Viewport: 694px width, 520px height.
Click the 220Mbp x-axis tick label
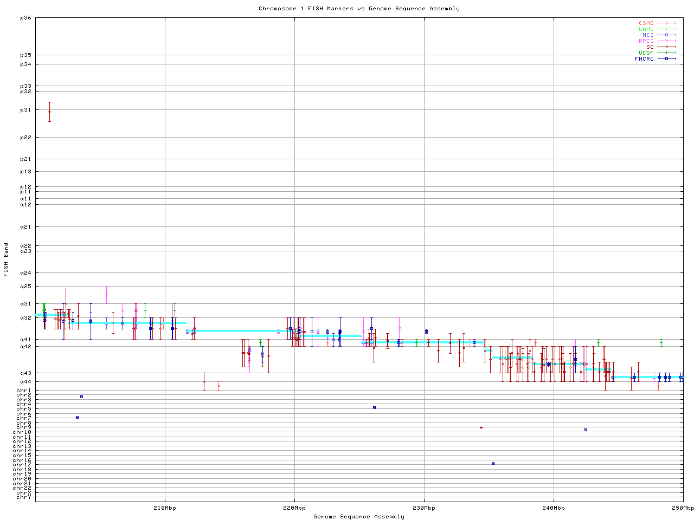[x=294, y=508]
